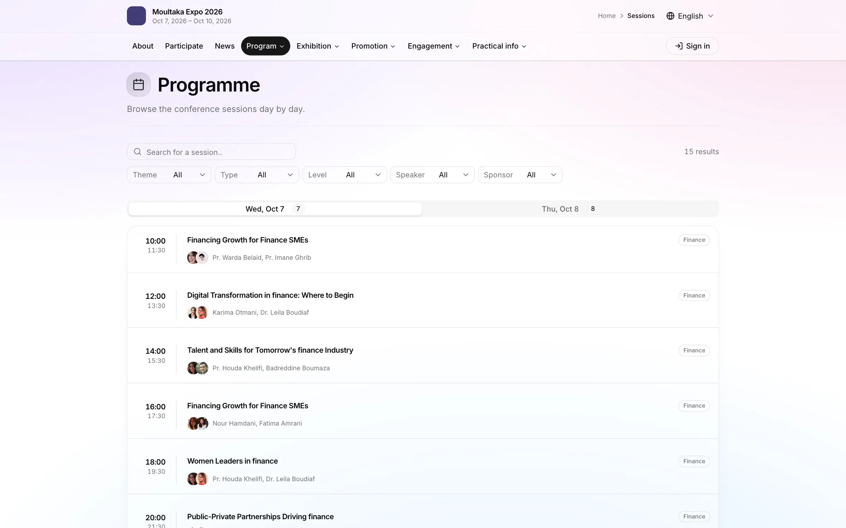
Task: Expand the Exhibition menu
Action: [x=318, y=46]
